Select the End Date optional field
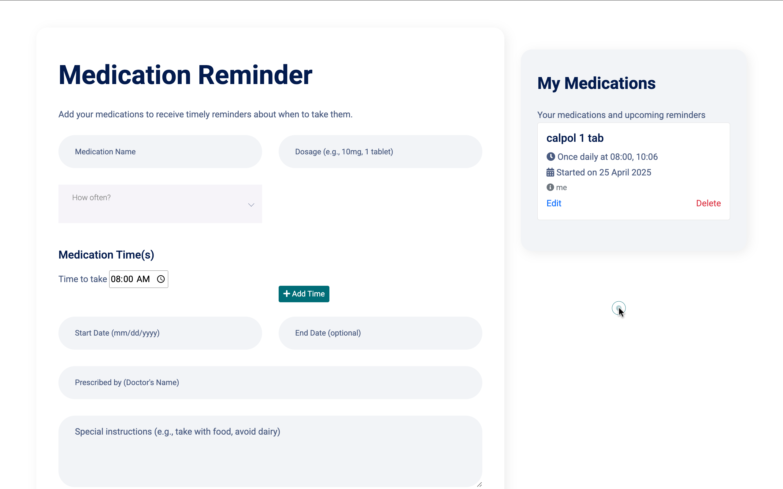 pyautogui.click(x=380, y=333)
